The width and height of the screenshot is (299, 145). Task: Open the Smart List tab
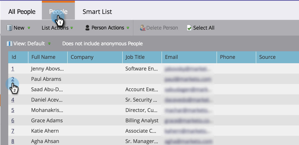[x=97, y=12]
